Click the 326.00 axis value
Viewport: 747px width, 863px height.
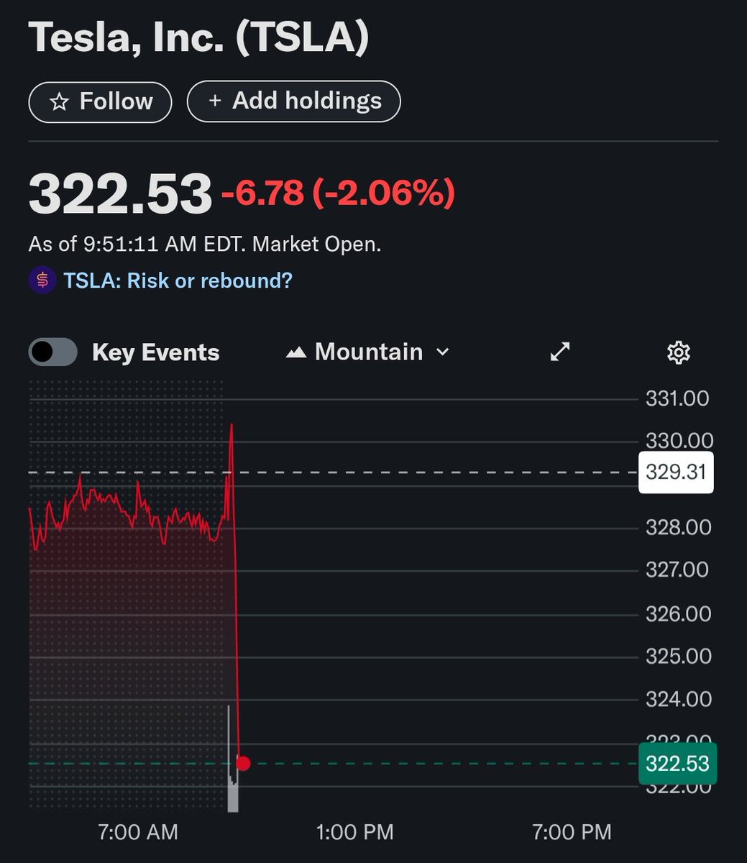[x=679, y=613]
